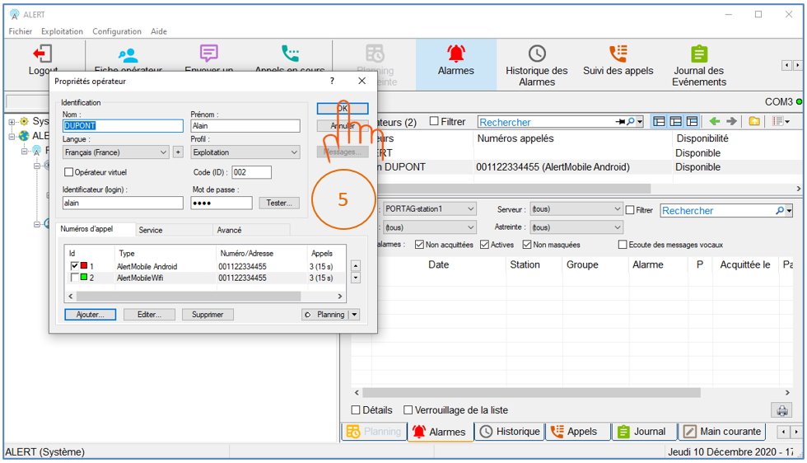The image size is (807, 463).
Task: Open the Profil Exploitation dropdown
Action: coord(245,152)
